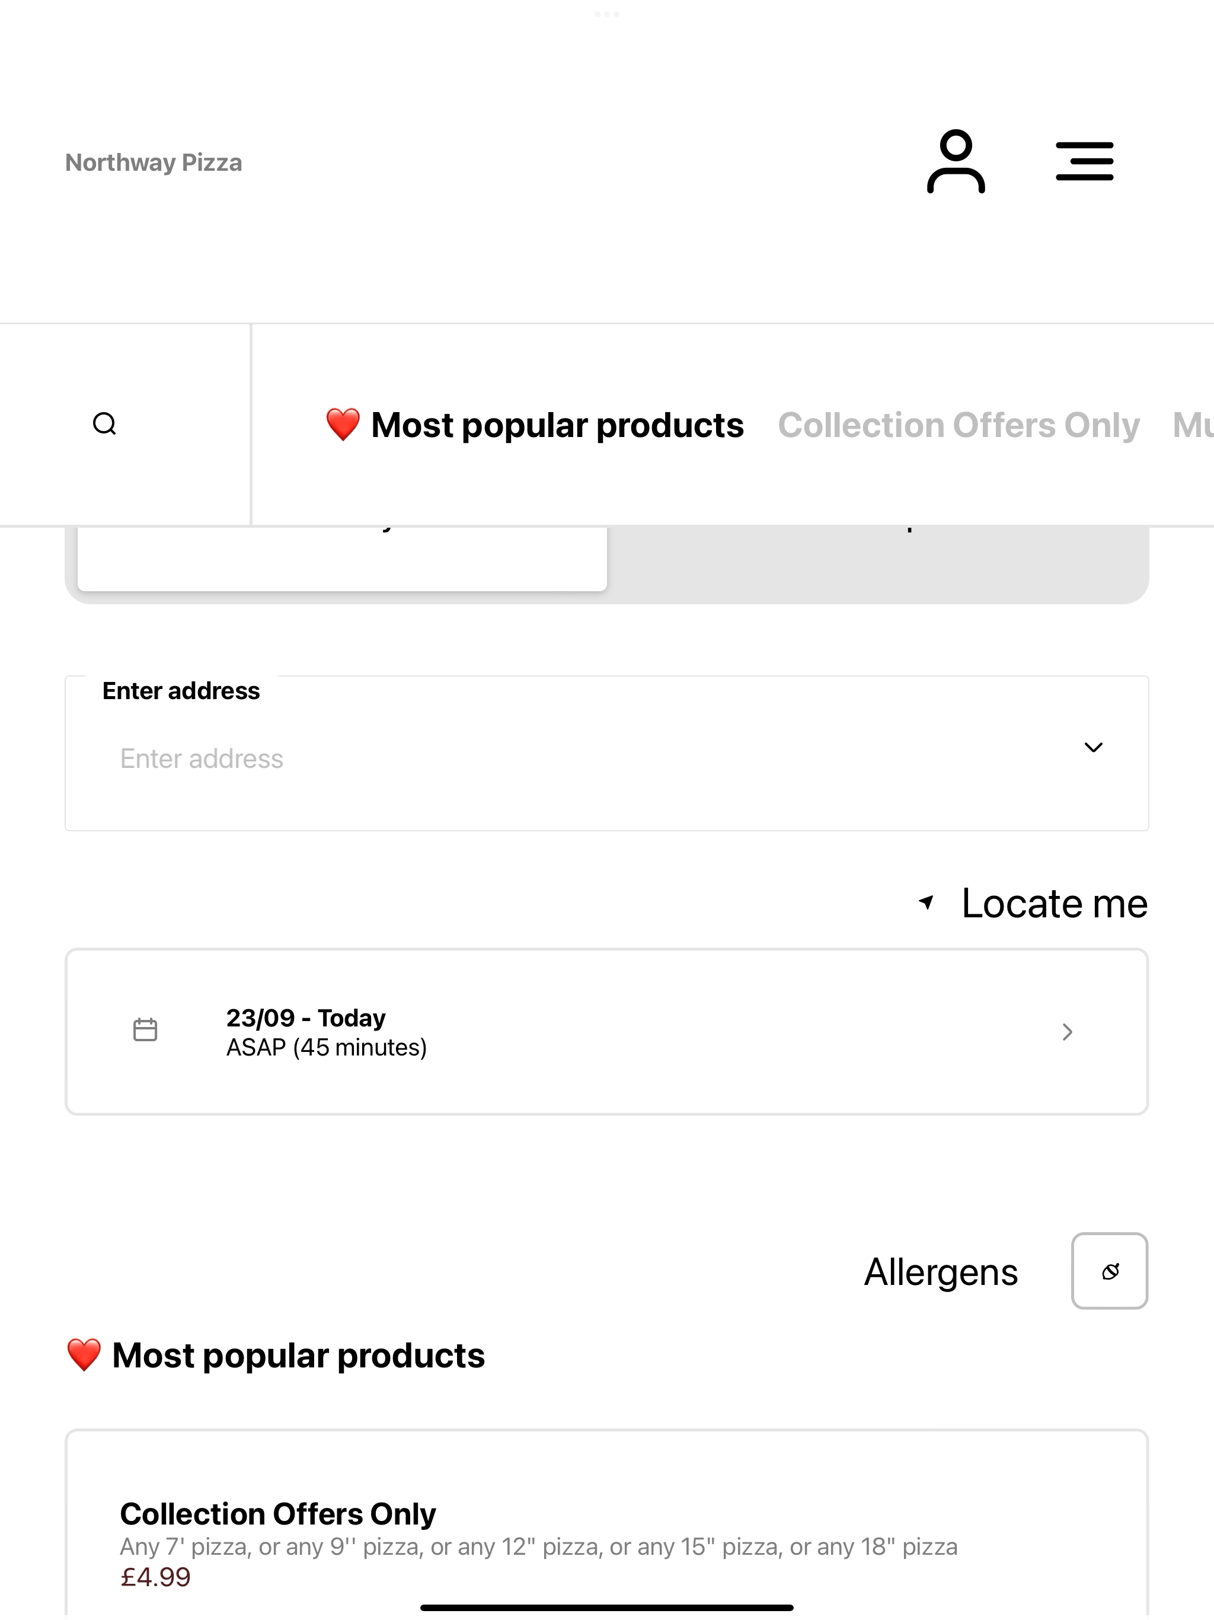Click the Allergens label
Viewport: 1214px width, 1620px height.
pyautogui.click(x=941, y=1272)
